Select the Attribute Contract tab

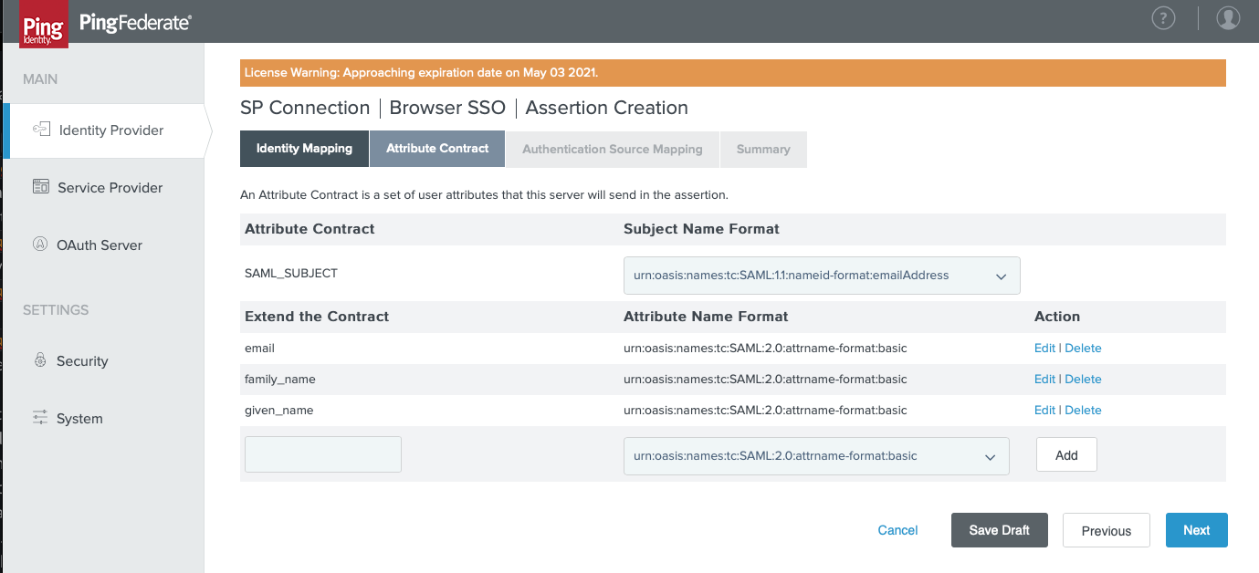[436, 148]
